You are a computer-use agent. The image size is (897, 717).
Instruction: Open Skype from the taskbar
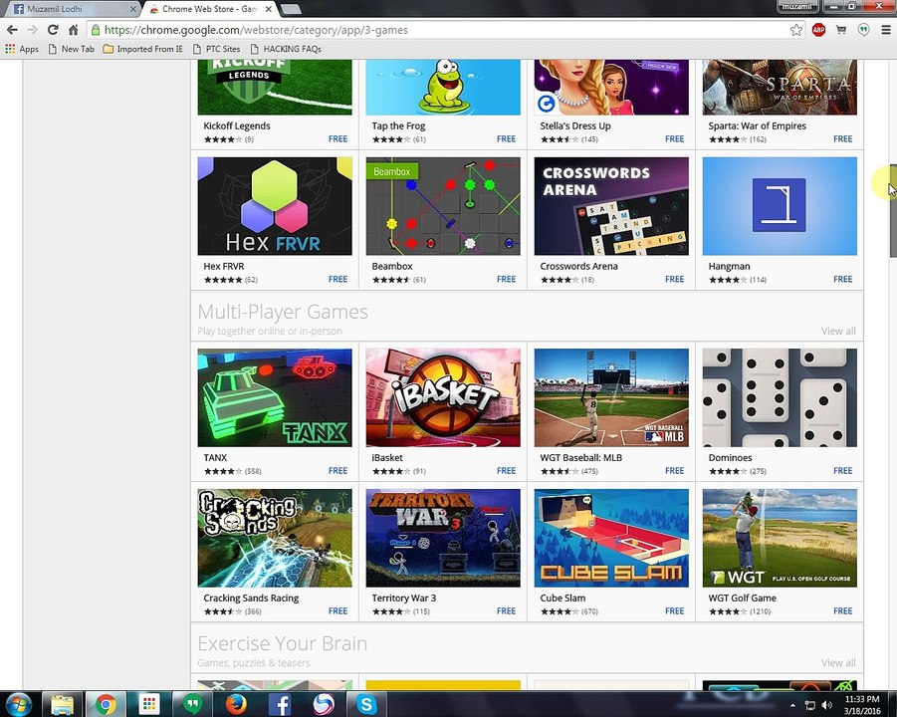click(366, 704)
